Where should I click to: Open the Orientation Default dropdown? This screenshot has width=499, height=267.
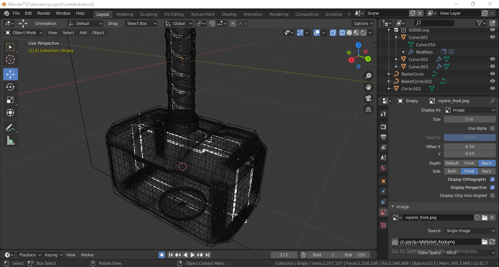[85, 23]
